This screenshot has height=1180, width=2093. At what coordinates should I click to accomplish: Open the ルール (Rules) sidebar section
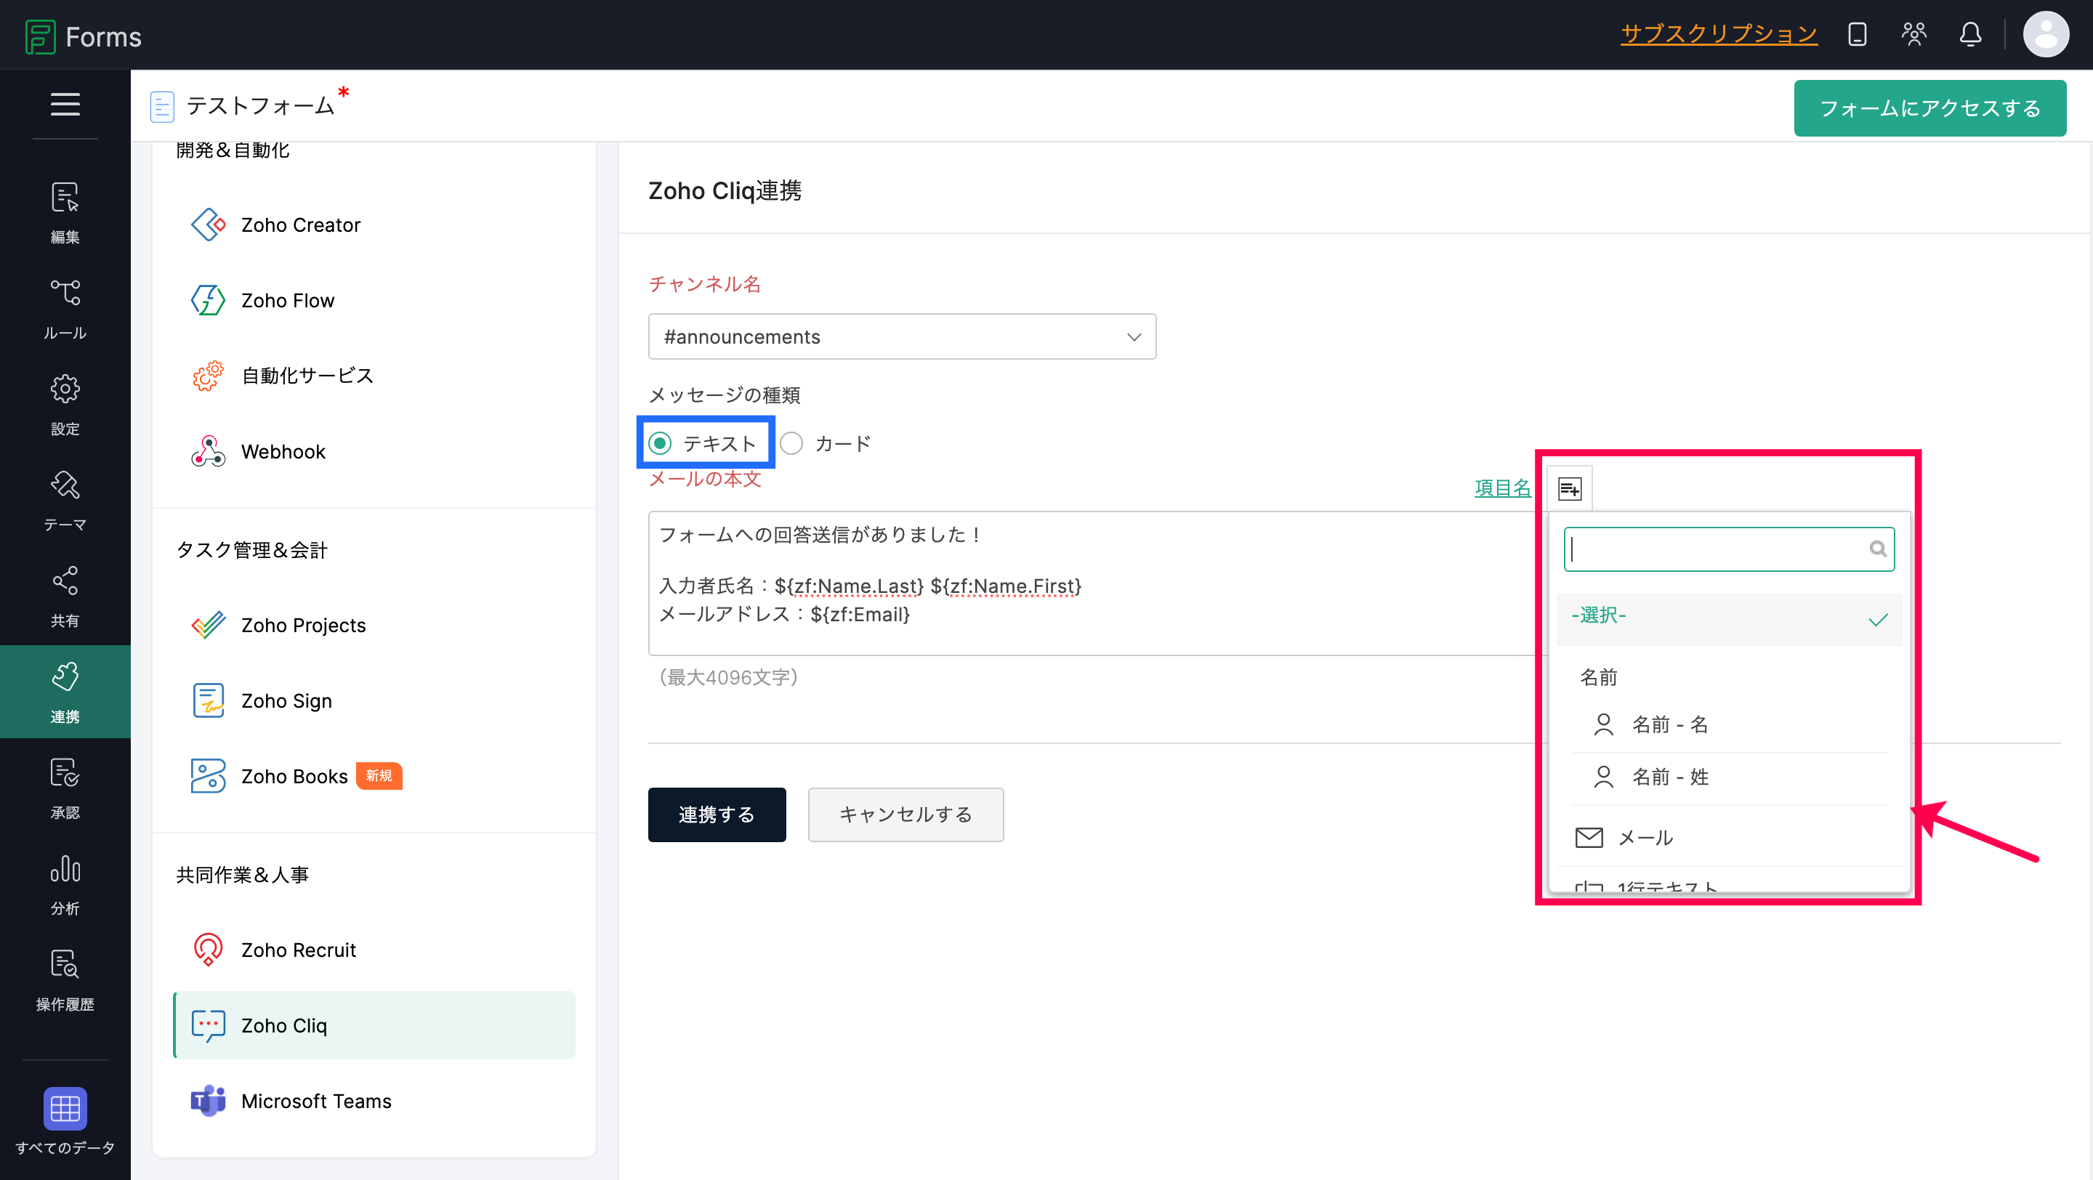pyautogui.click(x=65, y=309)
